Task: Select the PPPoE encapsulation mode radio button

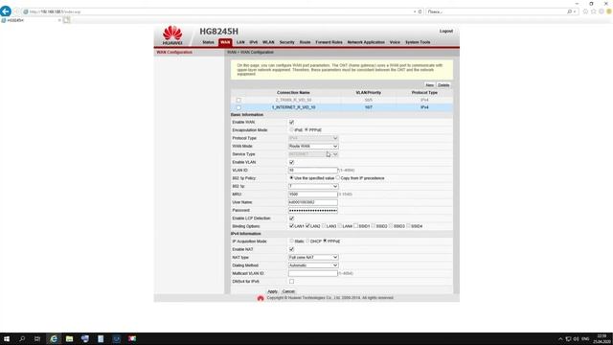Action: click(x=306, y=129)
